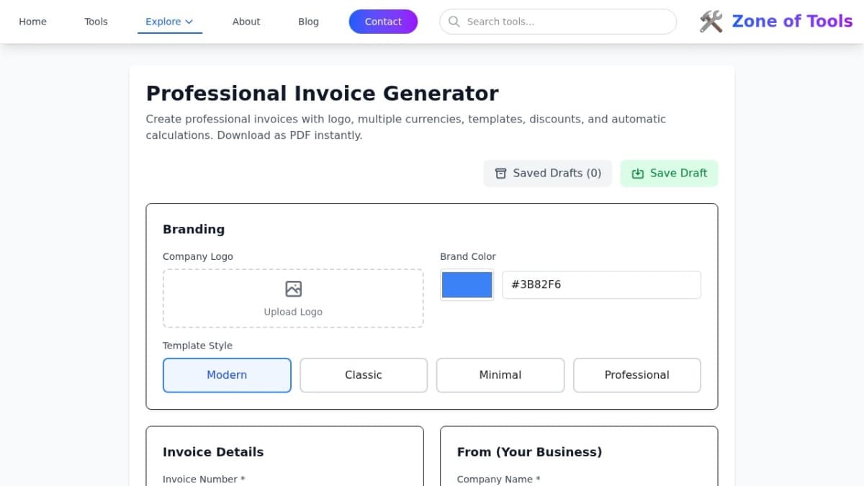The image size is (864, 486).
Task: Open Saved Drafts (0)
Action: click(547, 173)
